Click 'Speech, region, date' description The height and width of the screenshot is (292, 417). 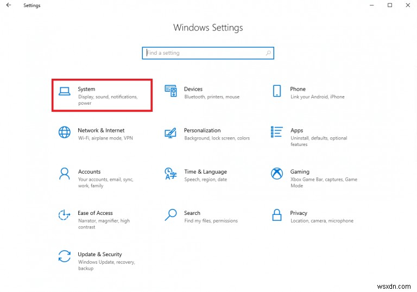(x=206, y=180)
